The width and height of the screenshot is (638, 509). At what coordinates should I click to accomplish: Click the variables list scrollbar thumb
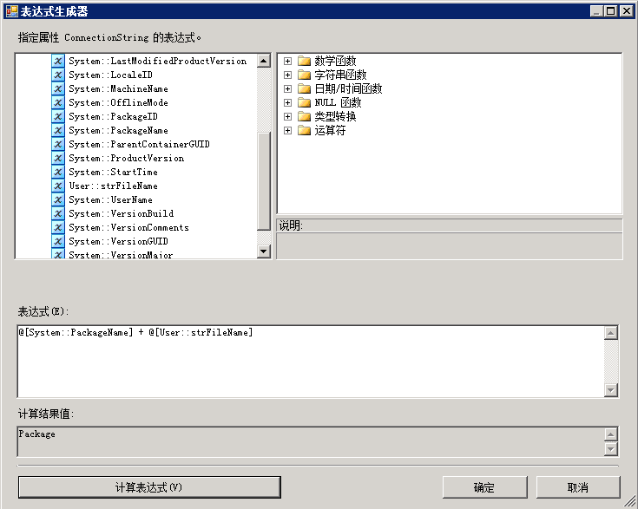264,181
